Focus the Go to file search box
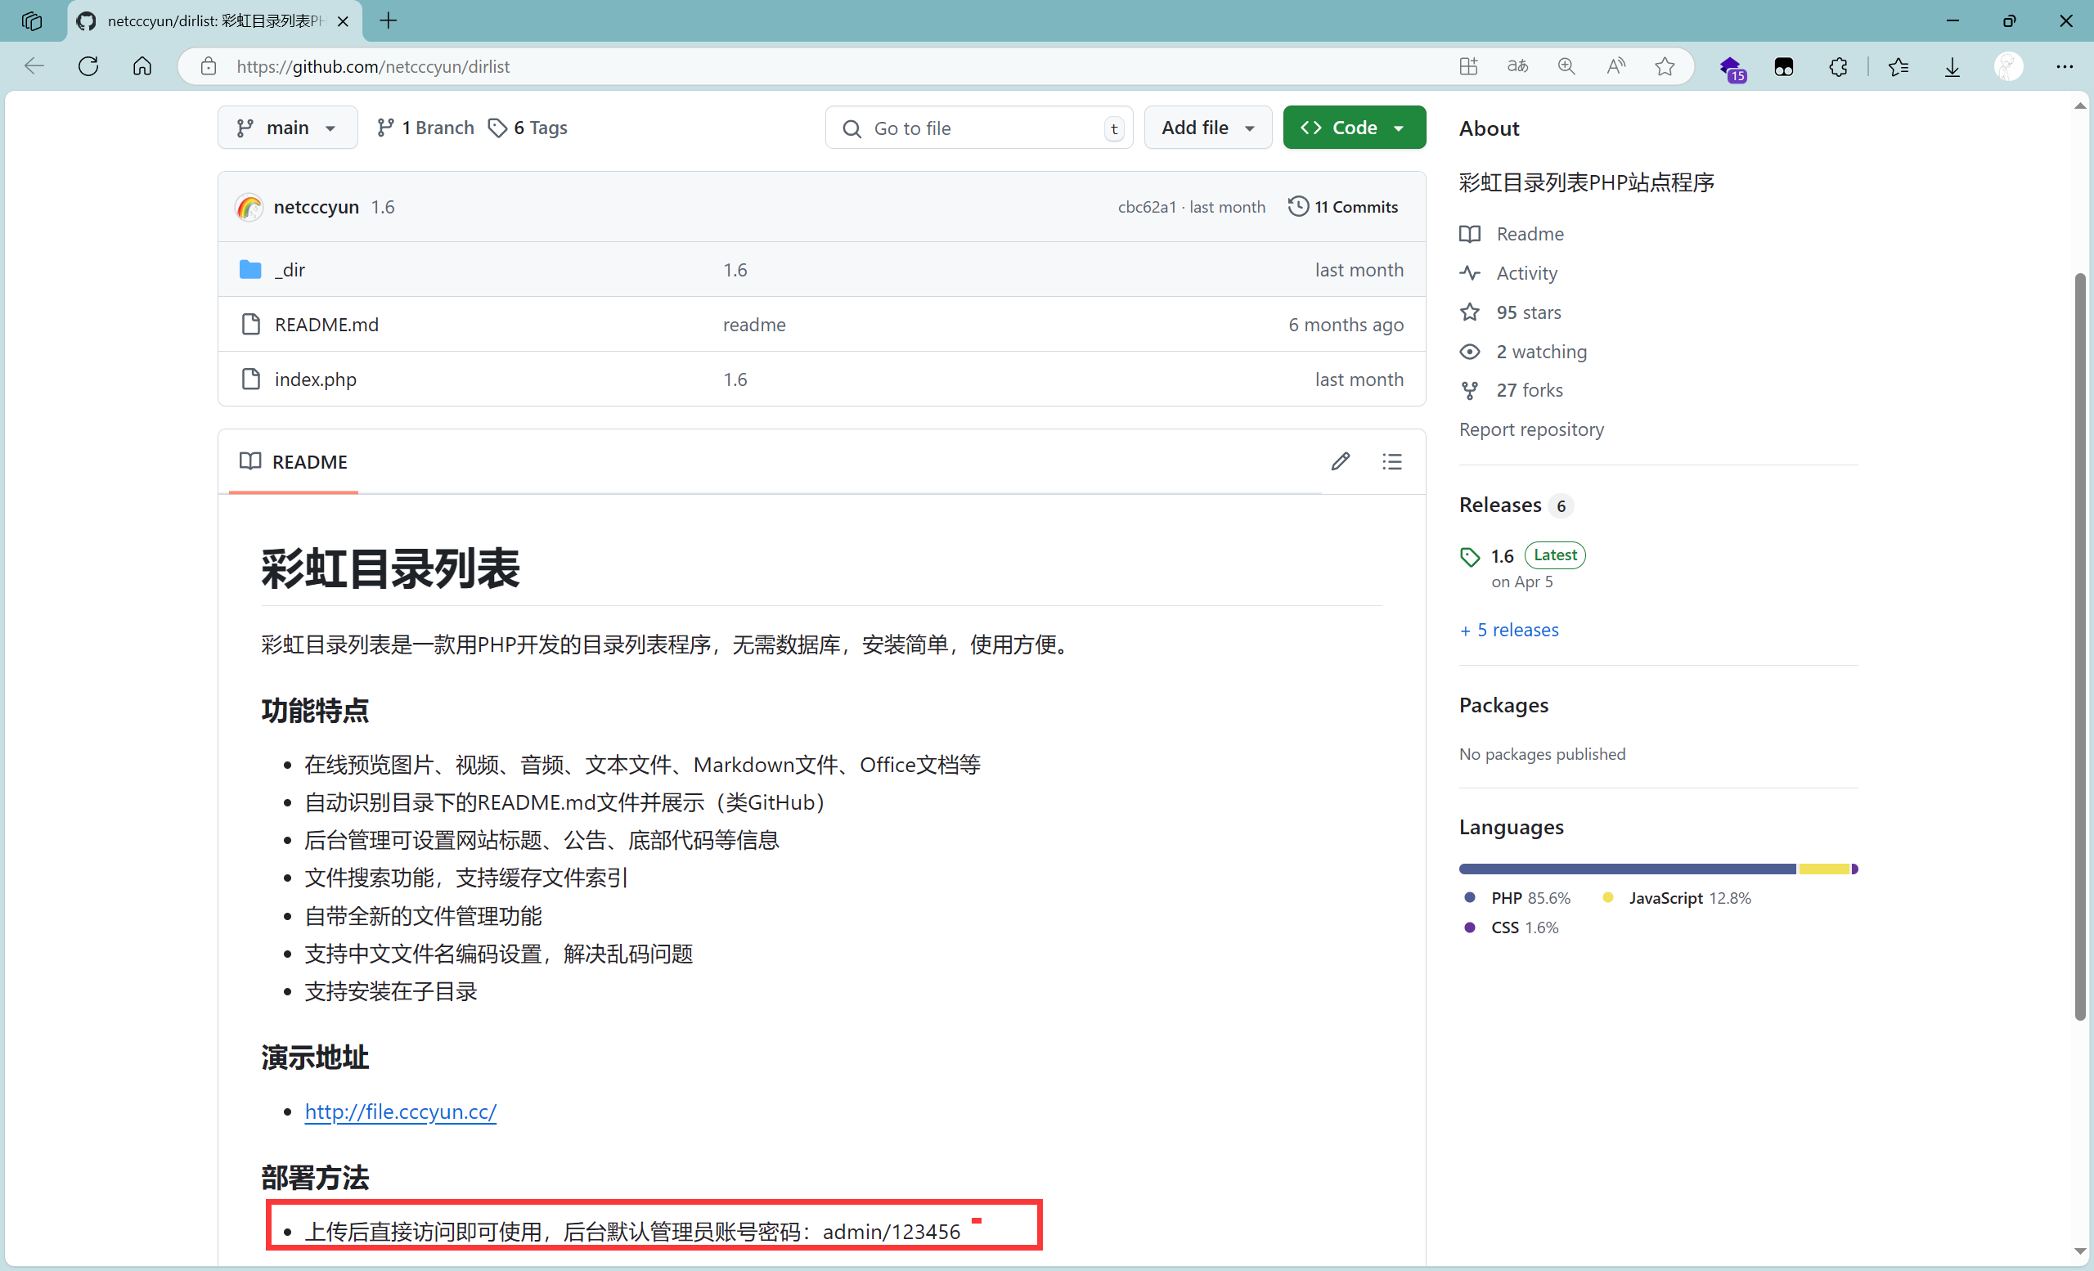The height and width of the screenshot is (1271, 2094). tap(977, 128)
